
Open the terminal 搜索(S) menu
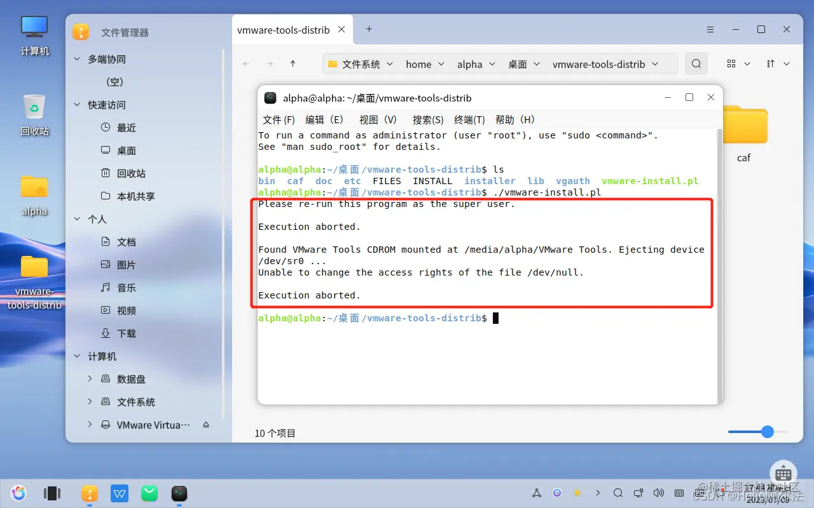coord(428,119)
